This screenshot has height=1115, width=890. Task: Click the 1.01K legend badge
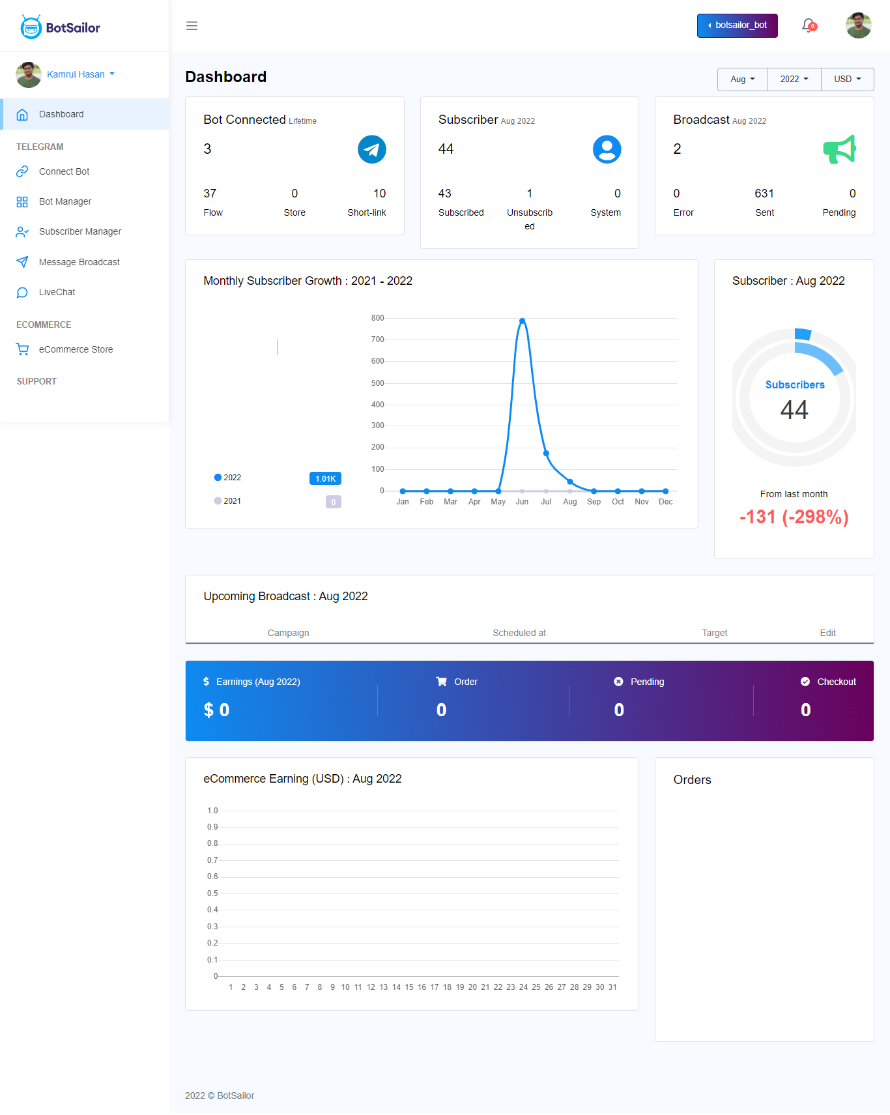tap(325, 478)
